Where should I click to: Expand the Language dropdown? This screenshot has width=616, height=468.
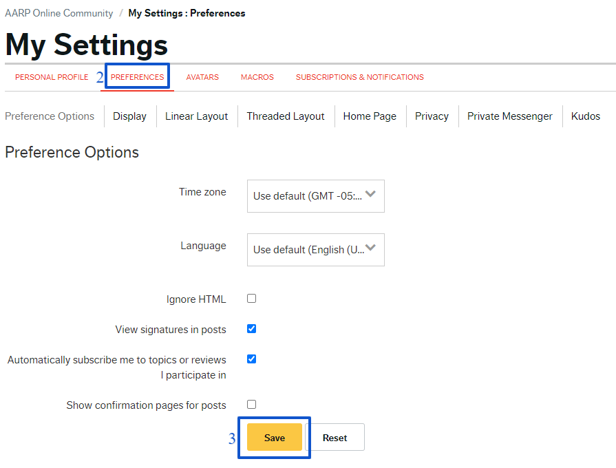[x=315, y=249]
